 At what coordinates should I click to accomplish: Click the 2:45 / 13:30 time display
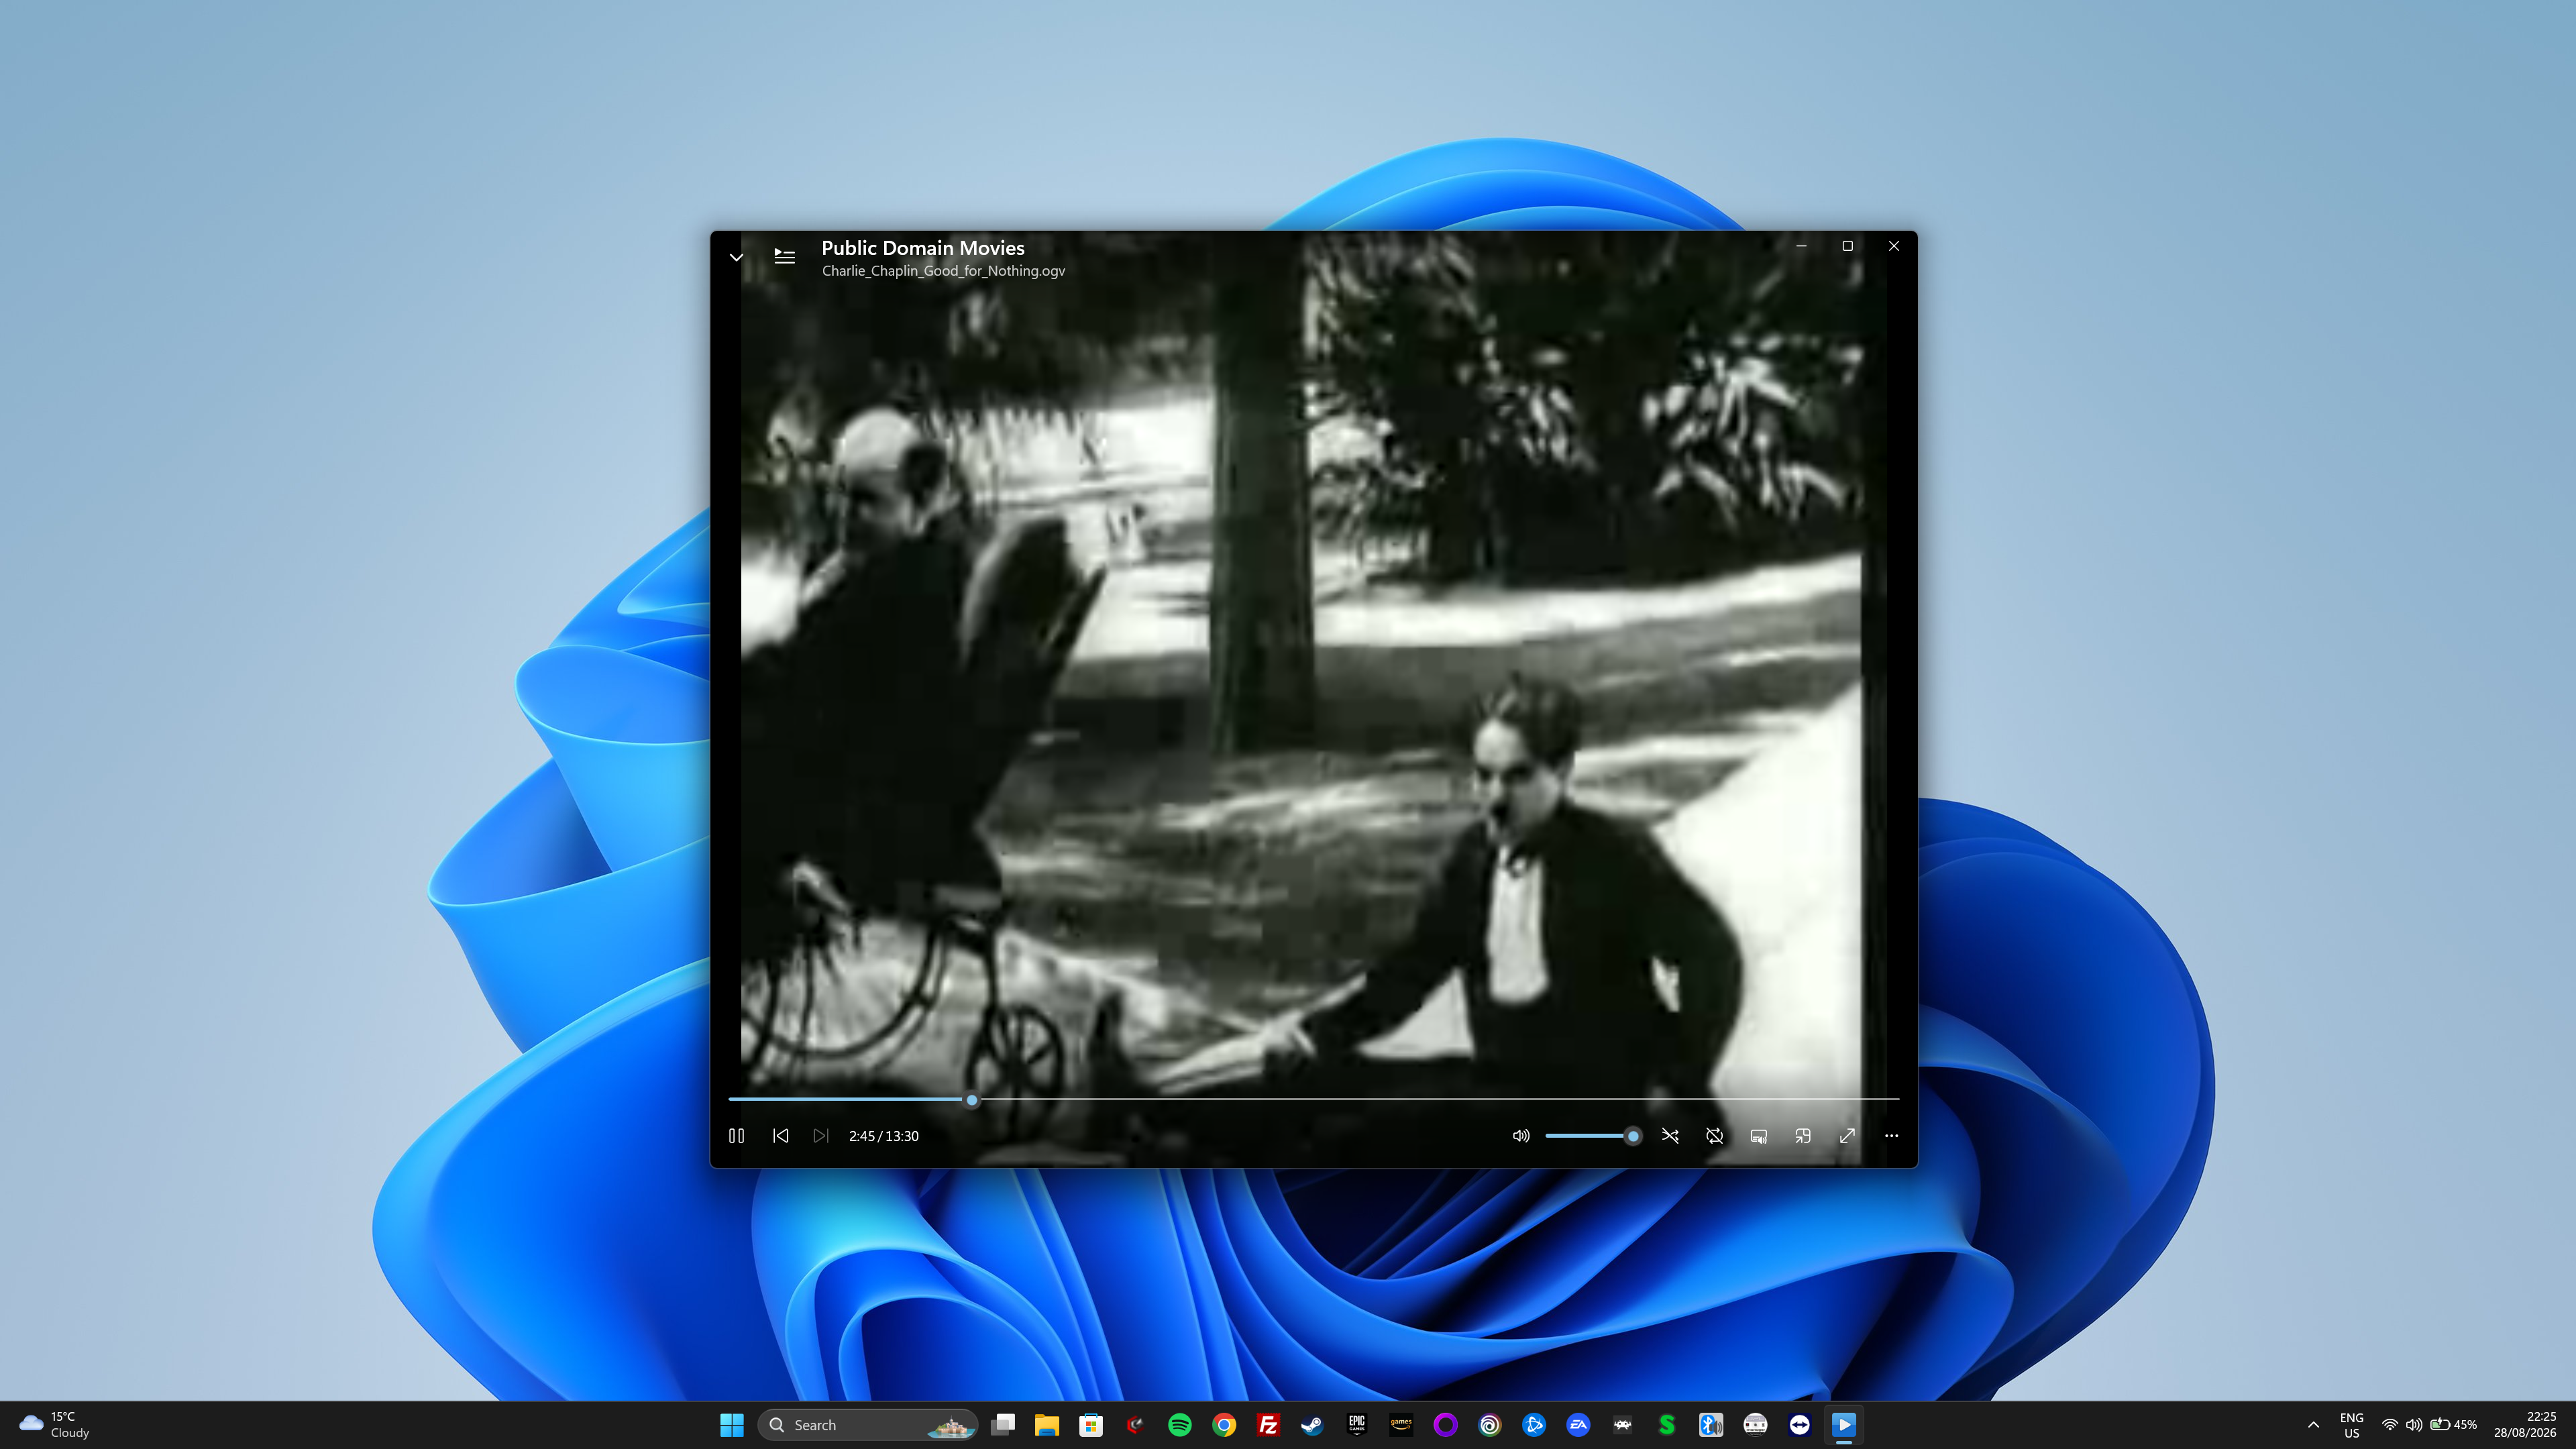pos(884,1136)
